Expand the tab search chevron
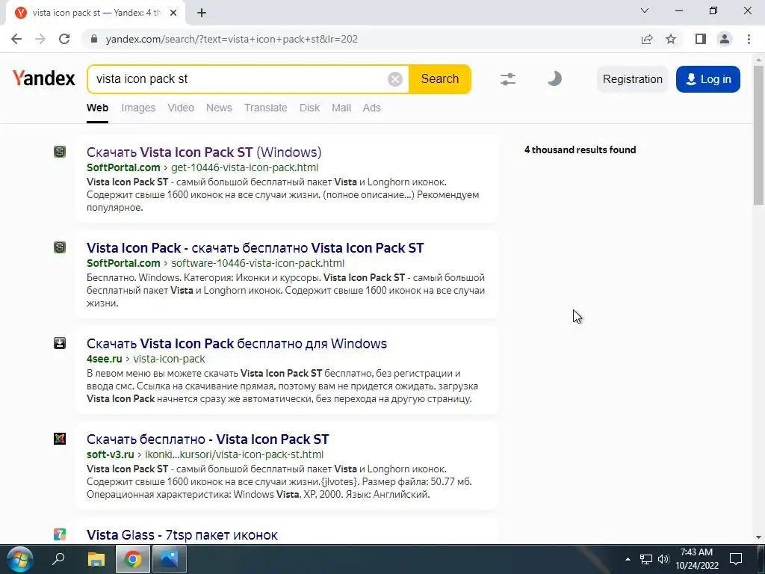 [645, 10]
